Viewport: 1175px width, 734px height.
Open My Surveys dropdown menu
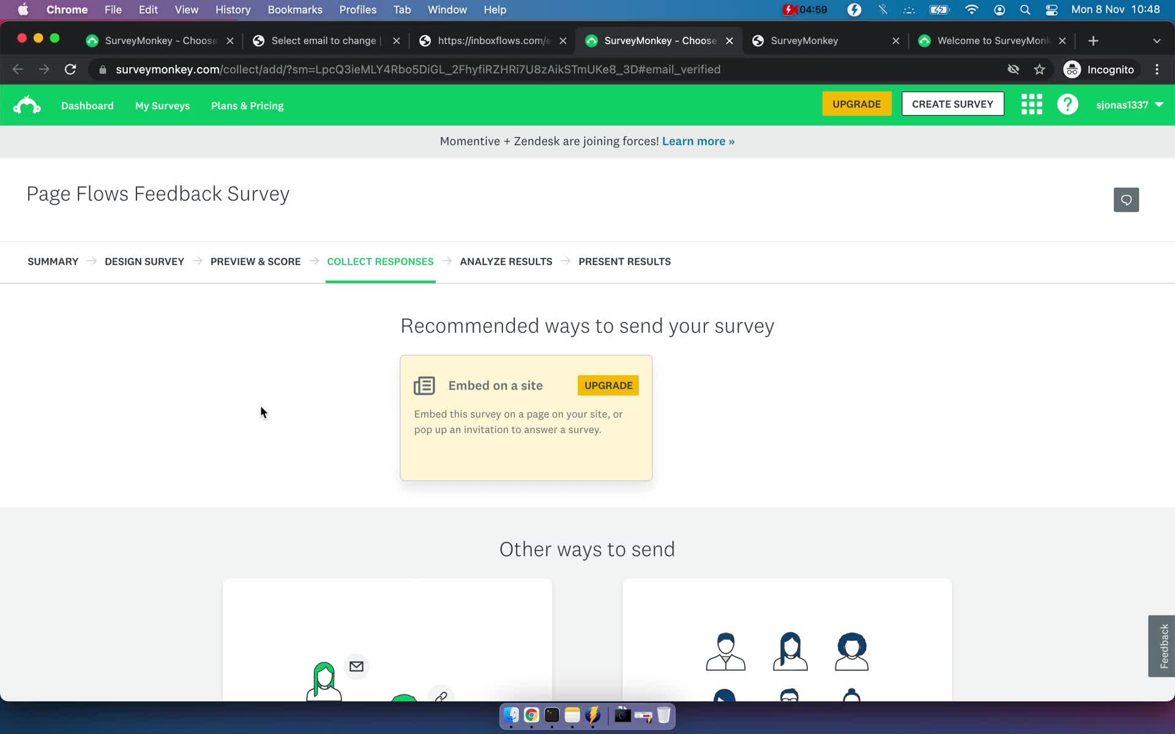point(162,106)
